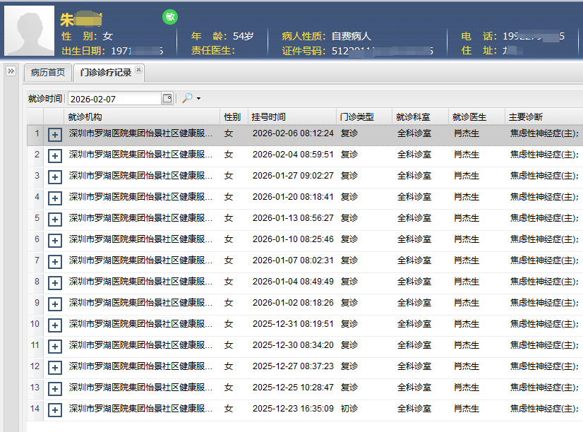
Task: Expand the row 2 plus icon
Action: point(55,156)
